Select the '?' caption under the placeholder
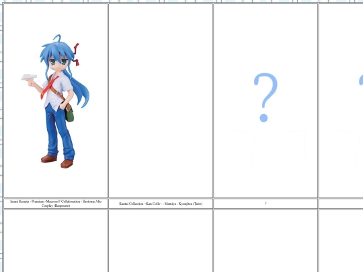The height and width of the screenshot is (272, 363). (x=266, y=203)
